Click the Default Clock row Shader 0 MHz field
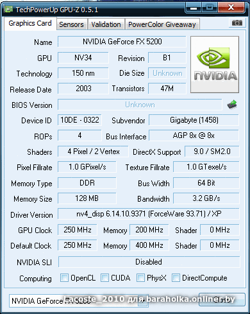Image resolution: width=250 pixels, height=314 pixels. [220, 245]
